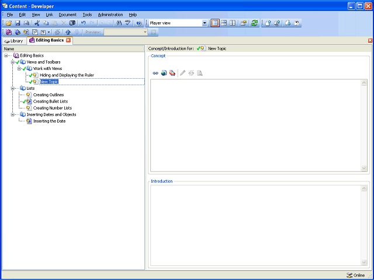Collapse the Views and Toolbars node
The height and width of the screenshot is (280, 374).
coord(13,62)
